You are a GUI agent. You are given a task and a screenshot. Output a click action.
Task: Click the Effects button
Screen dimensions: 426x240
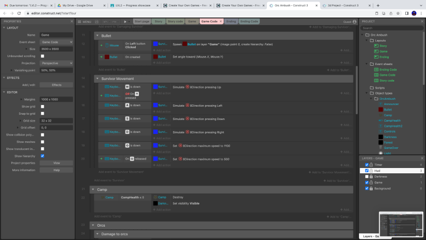click(x=56, y=85)
